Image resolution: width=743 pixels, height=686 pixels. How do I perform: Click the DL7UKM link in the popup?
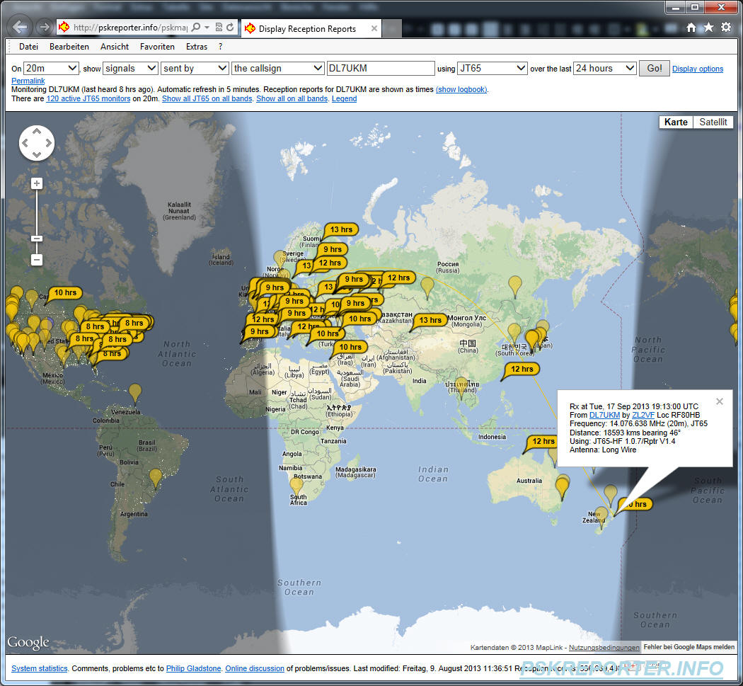[x=604, y=415]
